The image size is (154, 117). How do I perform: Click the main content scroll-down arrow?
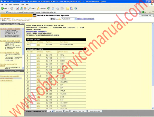tap(153, 108)
